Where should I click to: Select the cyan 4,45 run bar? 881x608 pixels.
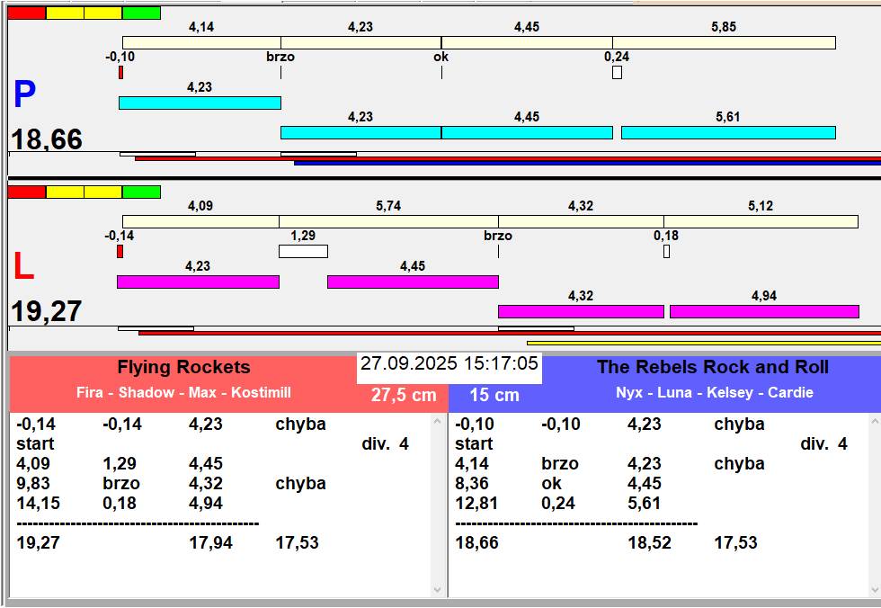pyautogui.click(x=527, y=132)
